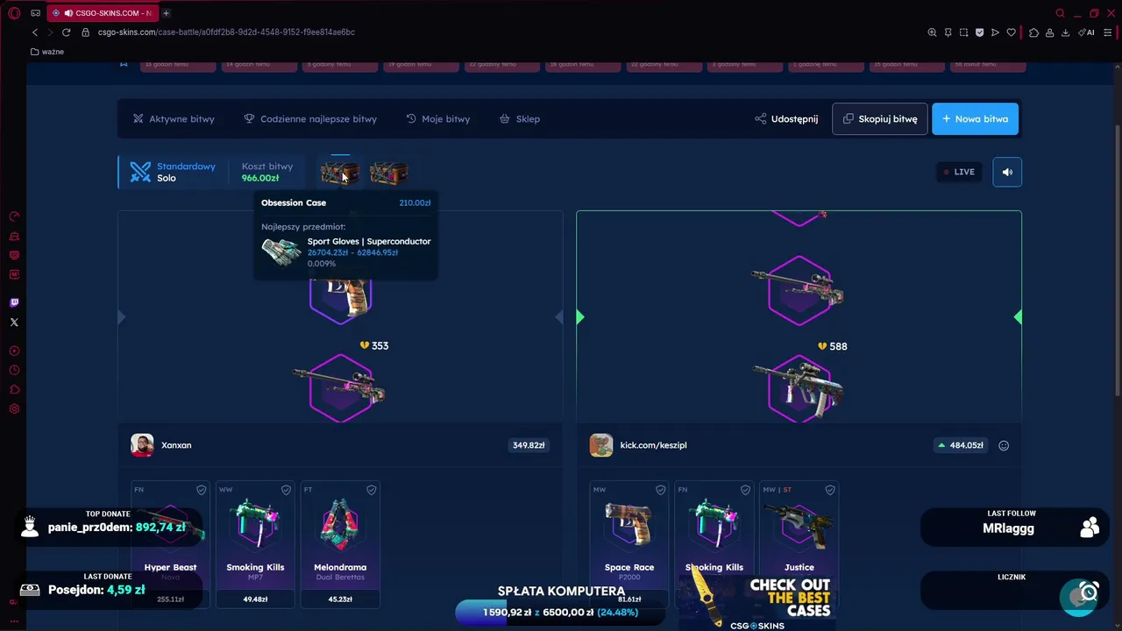Select the Smoking Kills card under Xanxan
The width and height of the screenshot is (1122, 631).
click(x=255, y=545)
